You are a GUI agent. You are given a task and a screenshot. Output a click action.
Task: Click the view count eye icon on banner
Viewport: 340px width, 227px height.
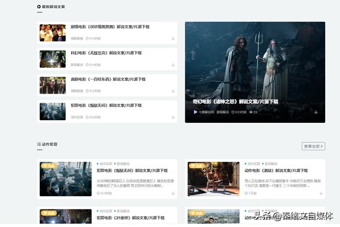tap(251, 112)
